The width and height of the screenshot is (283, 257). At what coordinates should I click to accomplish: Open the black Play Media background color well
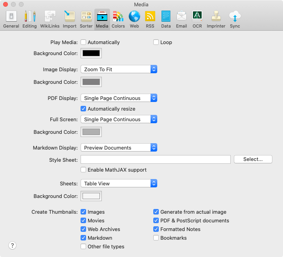(x=91, y=53)
